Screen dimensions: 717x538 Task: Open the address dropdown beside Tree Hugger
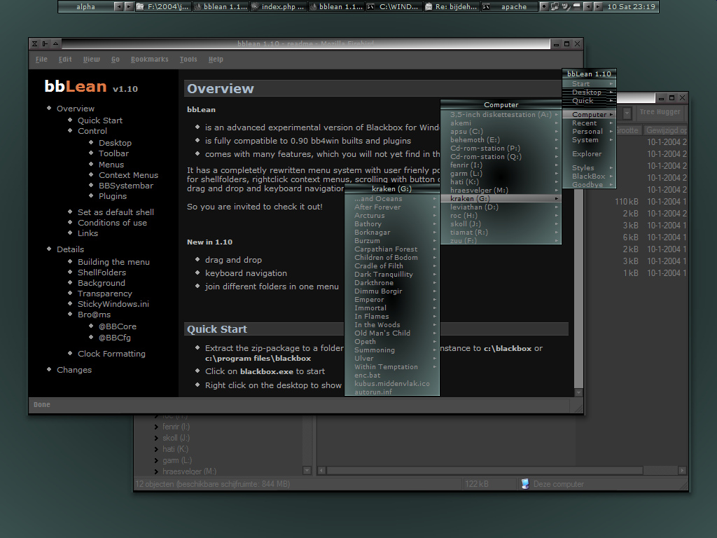coord(627,112)
